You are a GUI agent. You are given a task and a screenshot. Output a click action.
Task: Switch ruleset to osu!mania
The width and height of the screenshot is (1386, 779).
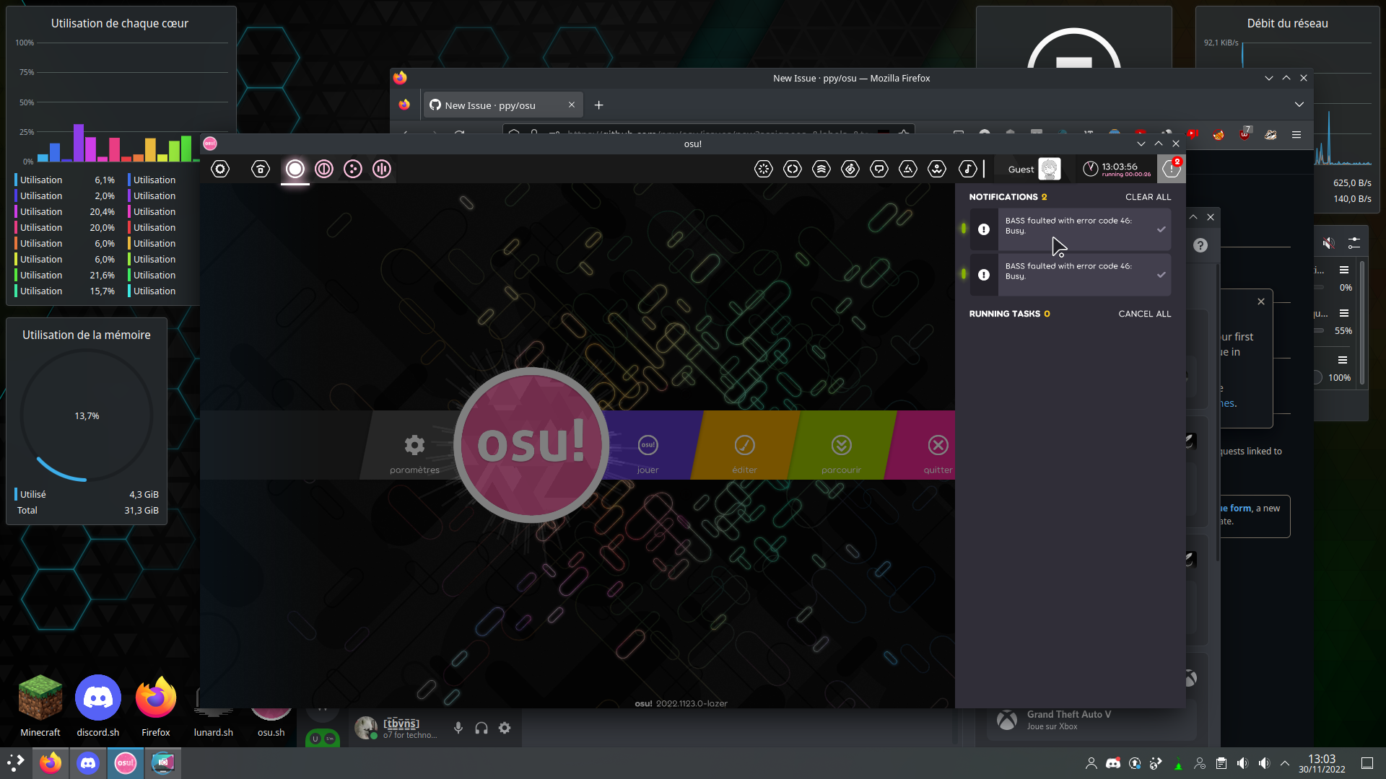(382, 169)
